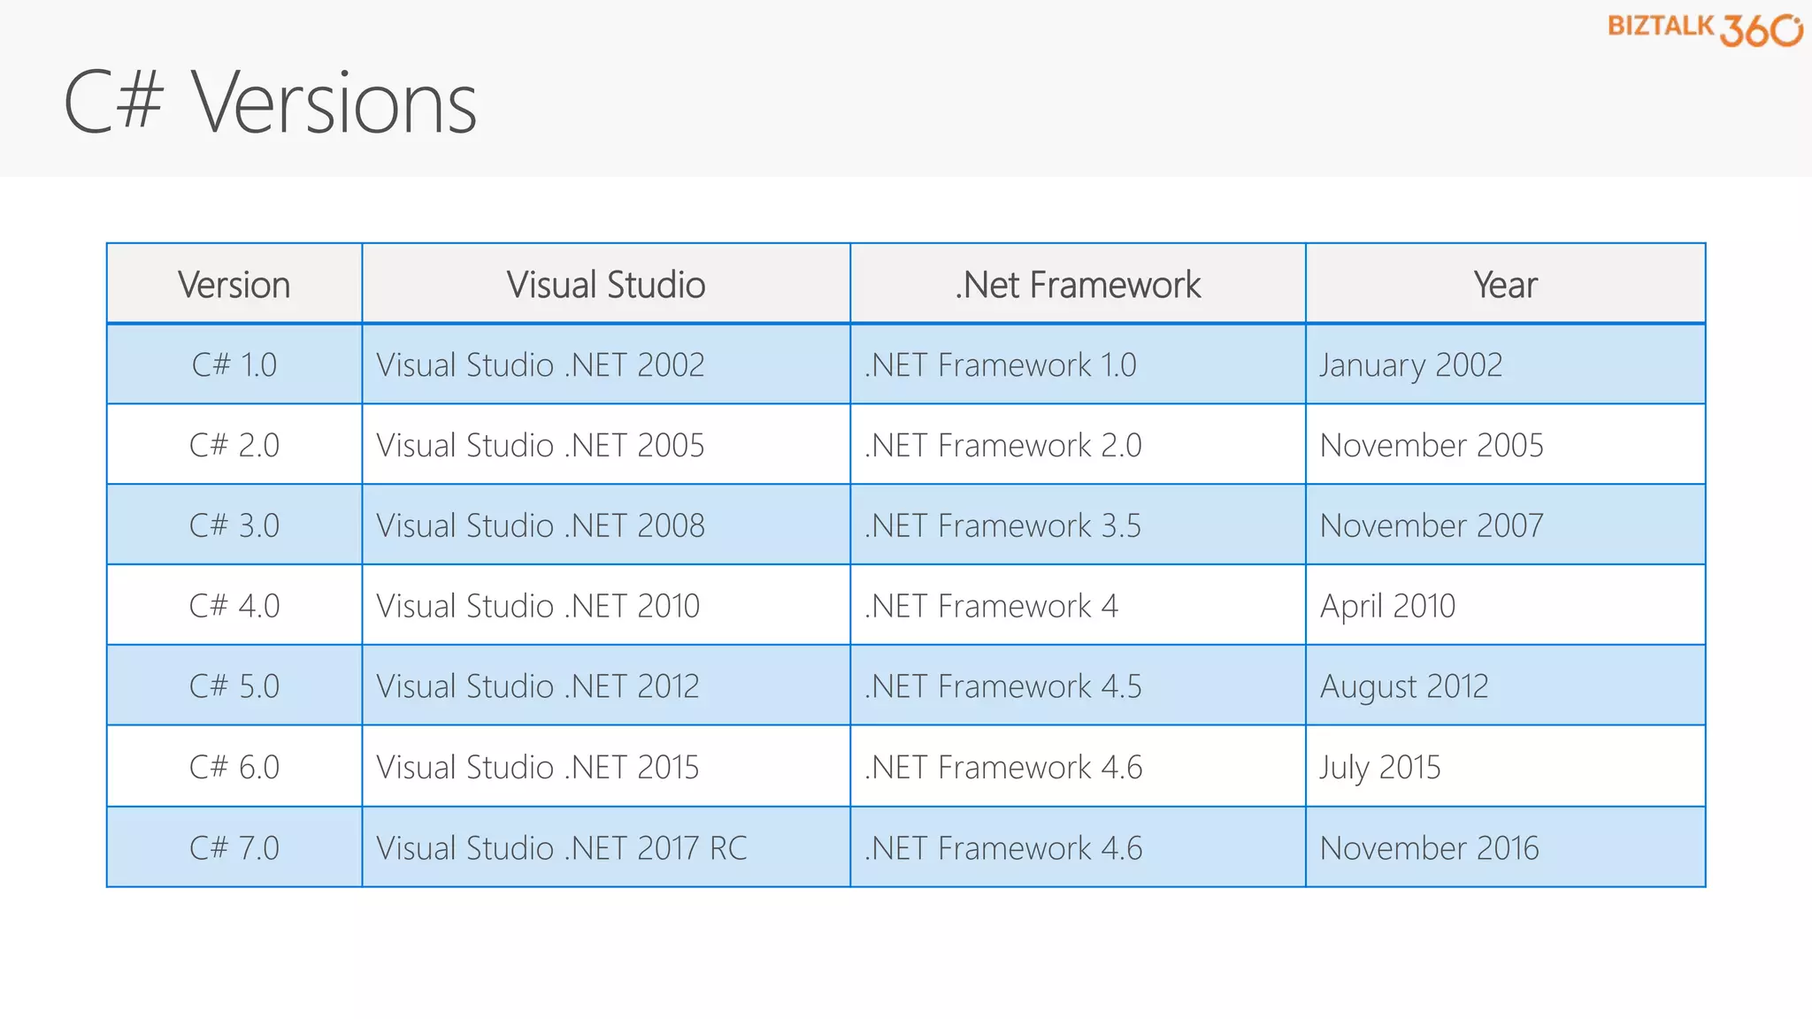Click the 'Year' column header
The height and width of the screenshot is (1019, 1812).
coord(1505,284)
